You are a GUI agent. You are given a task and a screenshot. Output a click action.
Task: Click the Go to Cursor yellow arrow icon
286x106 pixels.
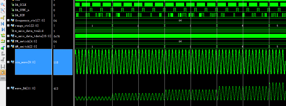(x=3, y=18)
